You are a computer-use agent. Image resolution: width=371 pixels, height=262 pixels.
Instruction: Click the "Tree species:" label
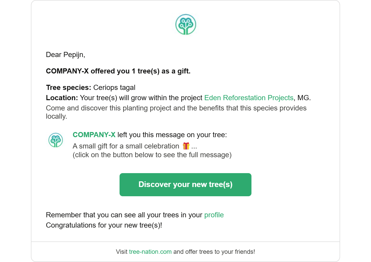point(69,88)
